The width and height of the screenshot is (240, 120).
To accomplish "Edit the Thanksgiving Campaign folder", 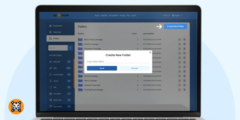I will (179, 90).
